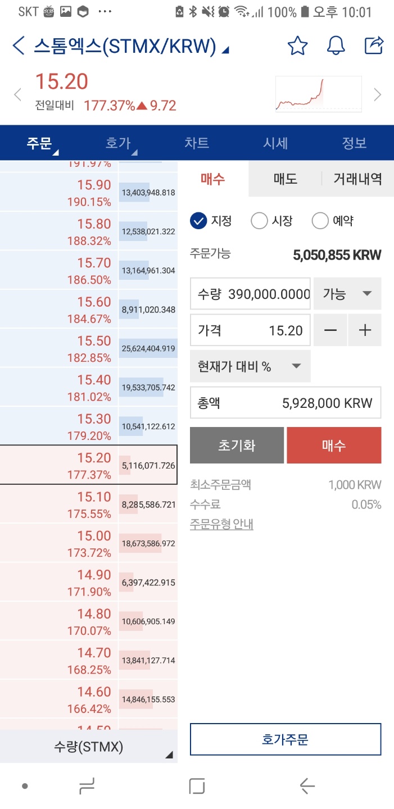Screen dimensions: 394x809
Task: Select ask price row 15.90
Action: [x=89, y=193]
